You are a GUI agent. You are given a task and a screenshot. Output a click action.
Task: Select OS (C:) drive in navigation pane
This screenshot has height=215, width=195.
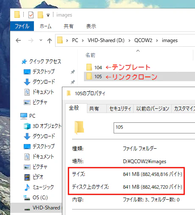pos(40,198)
